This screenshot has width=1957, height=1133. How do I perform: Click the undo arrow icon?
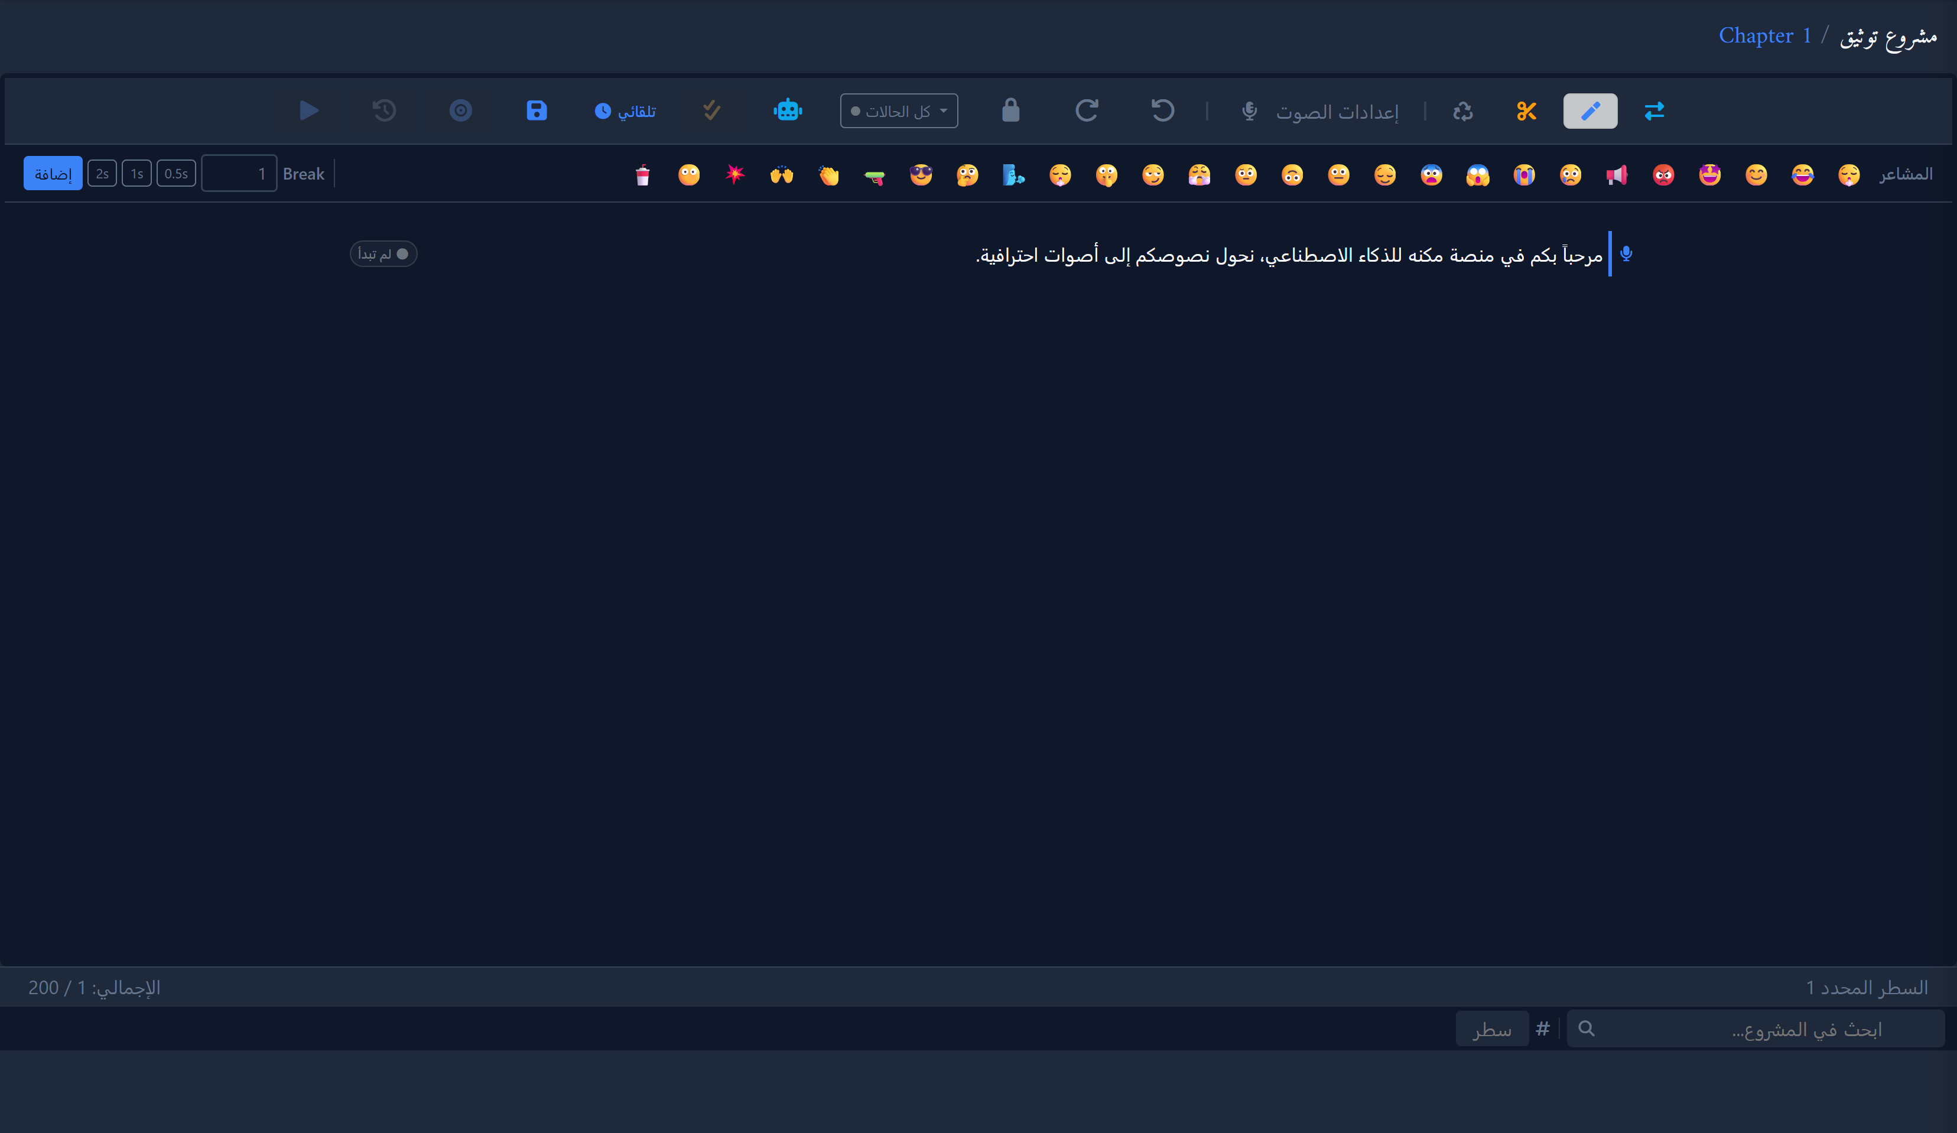(x=1162, y=110)
